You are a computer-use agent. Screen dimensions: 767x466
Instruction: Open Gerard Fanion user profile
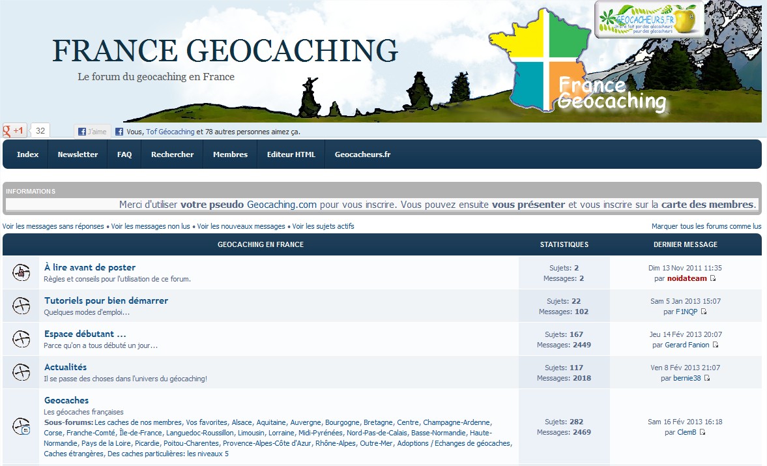pos(687,345)
